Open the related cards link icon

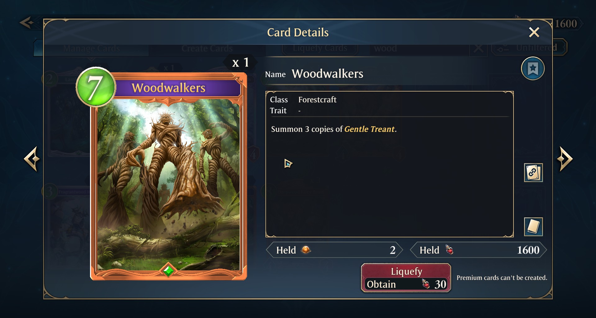[x=533, y=172]
